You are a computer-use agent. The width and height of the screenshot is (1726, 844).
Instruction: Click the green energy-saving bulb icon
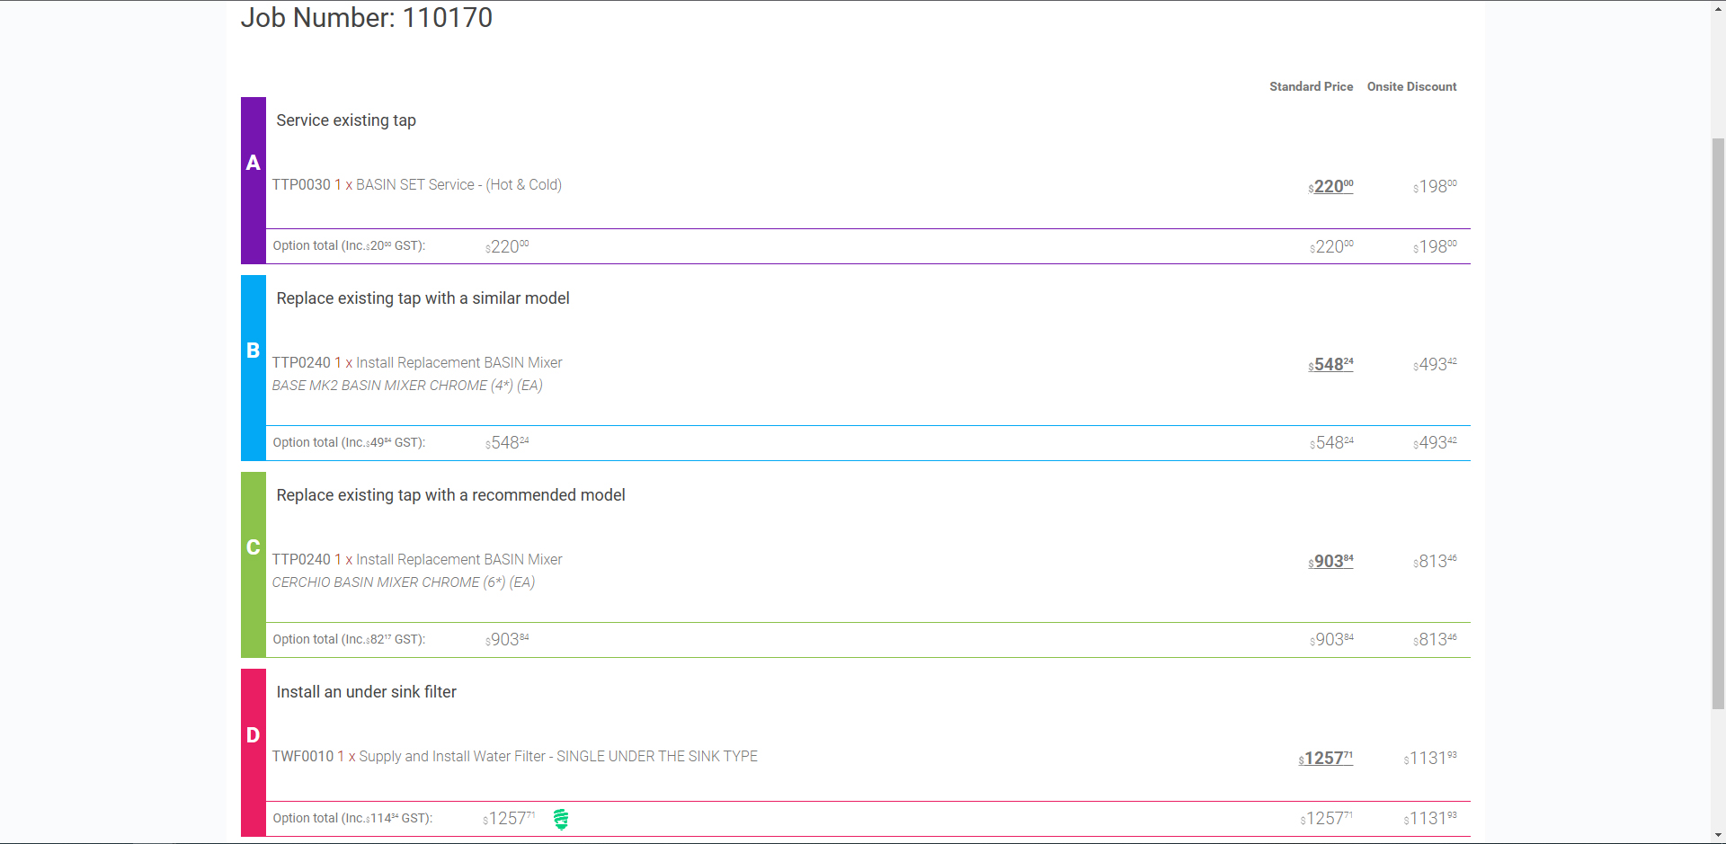point(562,819)
